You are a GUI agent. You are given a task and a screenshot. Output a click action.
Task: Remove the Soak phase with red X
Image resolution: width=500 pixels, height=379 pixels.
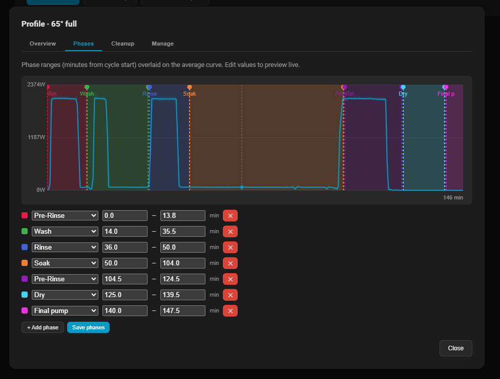pyautogui.click(x=230, y=263)
